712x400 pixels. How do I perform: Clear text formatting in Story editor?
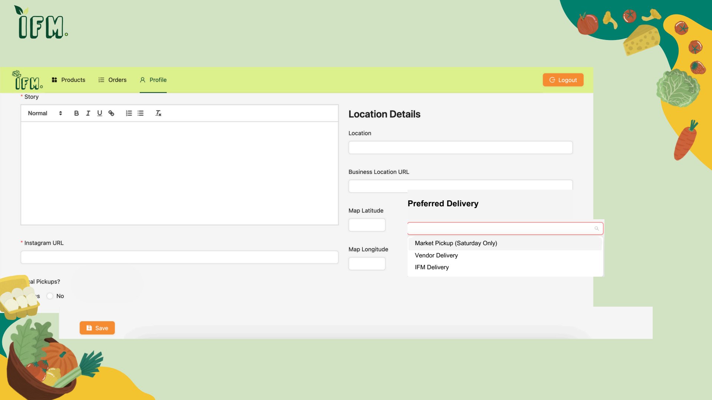[158, 113]
